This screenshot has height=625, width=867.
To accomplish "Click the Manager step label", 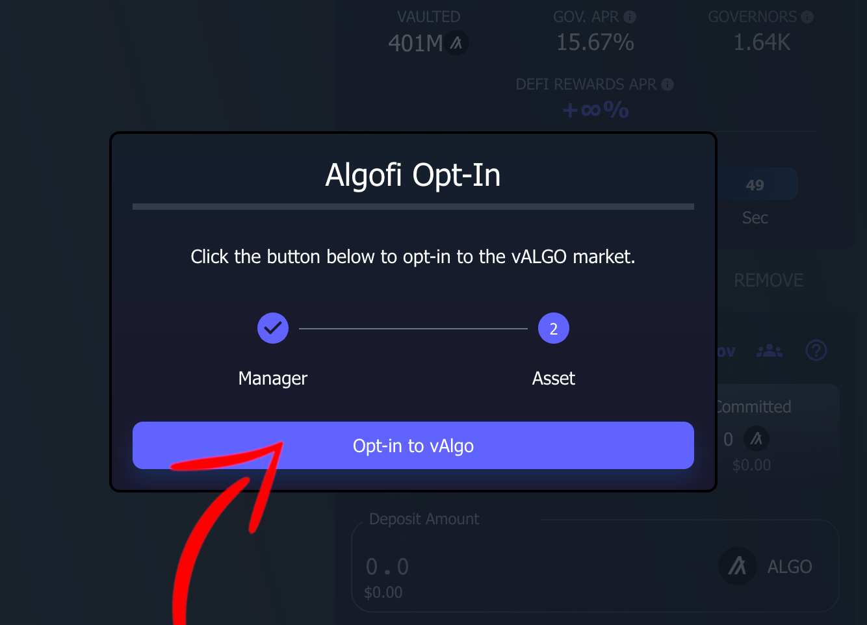I will click(273, 378).
